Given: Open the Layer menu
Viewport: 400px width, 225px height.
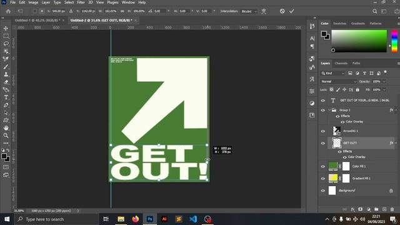Looking at the screenshot, I should (x=46, y=2).
